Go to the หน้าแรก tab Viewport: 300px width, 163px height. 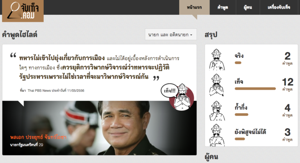(195, 7)
